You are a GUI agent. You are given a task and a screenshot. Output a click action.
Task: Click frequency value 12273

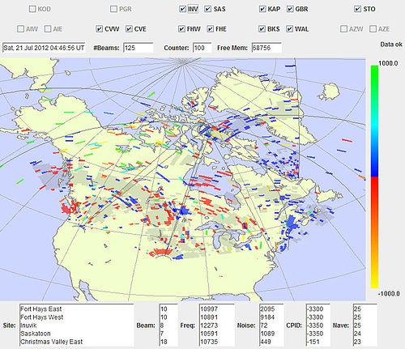point(209,326)
